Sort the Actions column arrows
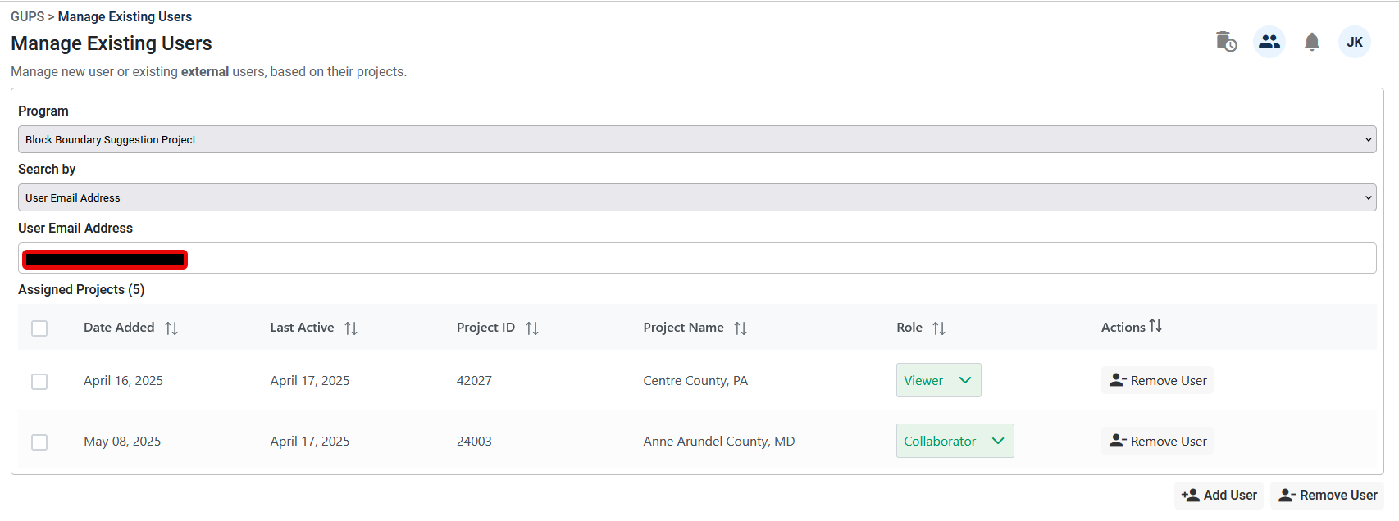This screenshot has height=521, width=1399. click(1155, 326)
